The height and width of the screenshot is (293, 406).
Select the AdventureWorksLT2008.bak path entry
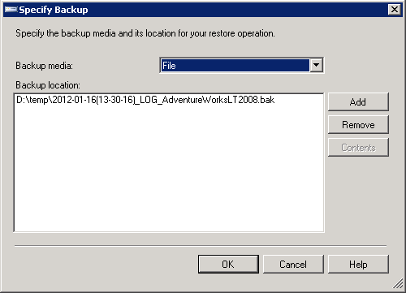click(145, 100)
